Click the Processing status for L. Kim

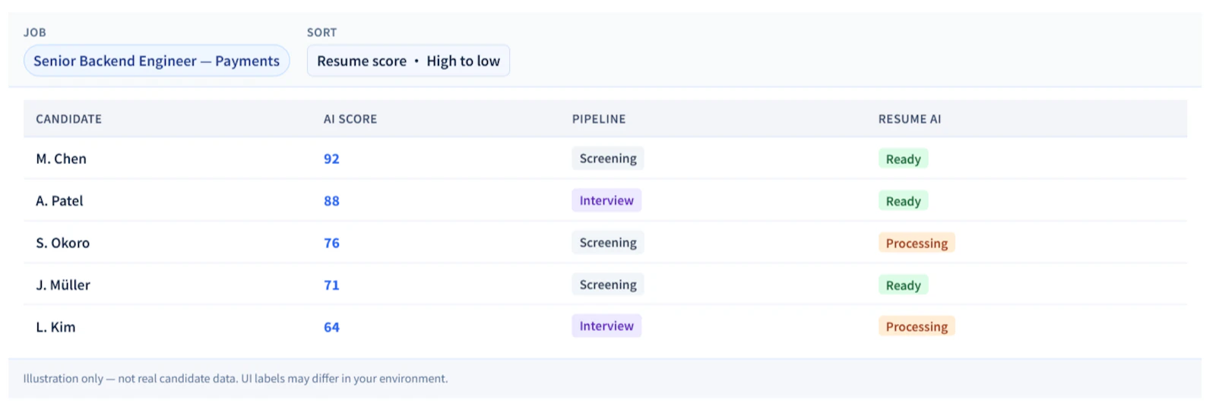[x=917, y=326]
